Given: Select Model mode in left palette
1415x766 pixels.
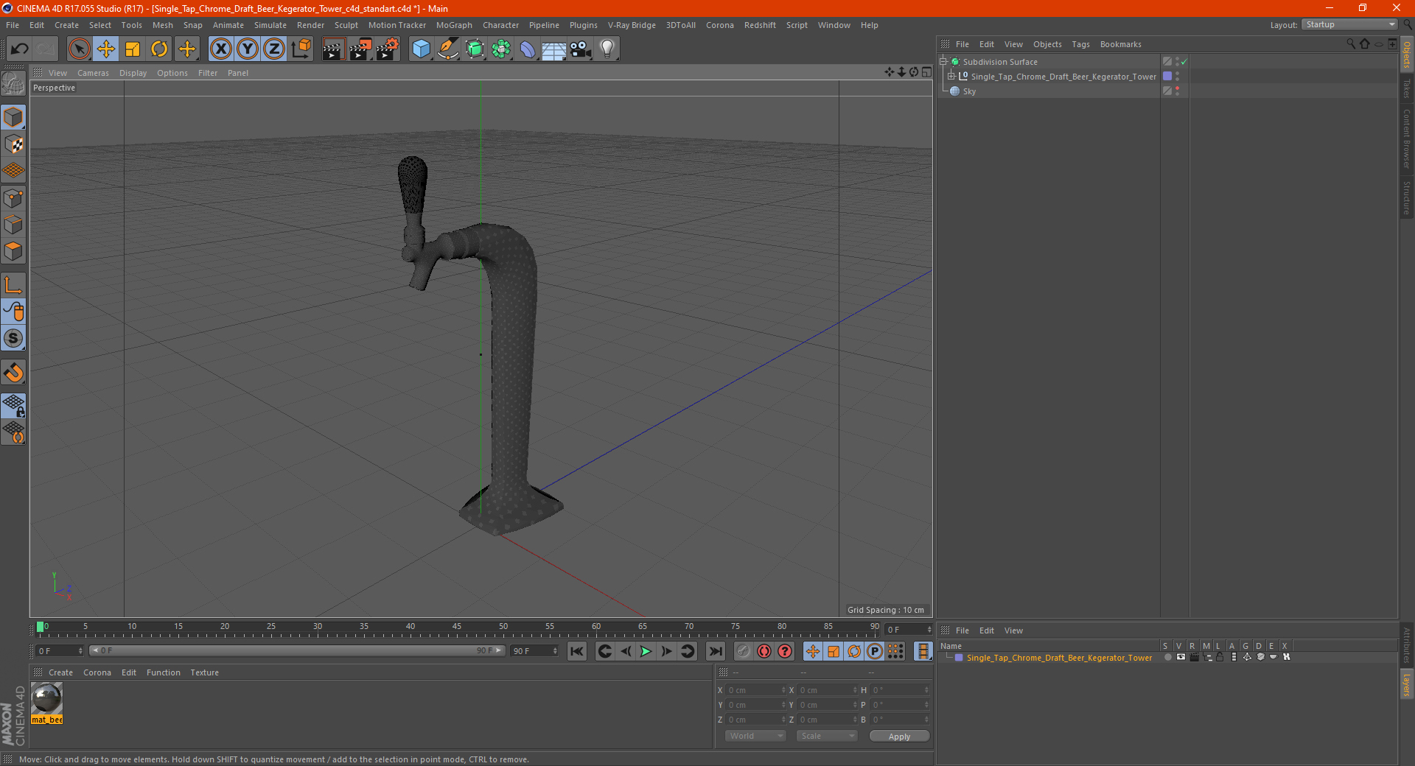Looking at the screenshot, I should 13,117.
